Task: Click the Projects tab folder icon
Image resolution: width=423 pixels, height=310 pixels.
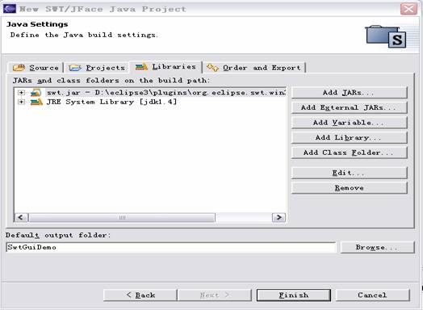Action: tap(75, 68)
